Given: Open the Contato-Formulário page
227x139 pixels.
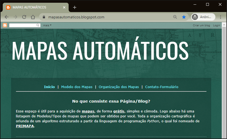Looking at the screenshot, I should click(162, 87).
